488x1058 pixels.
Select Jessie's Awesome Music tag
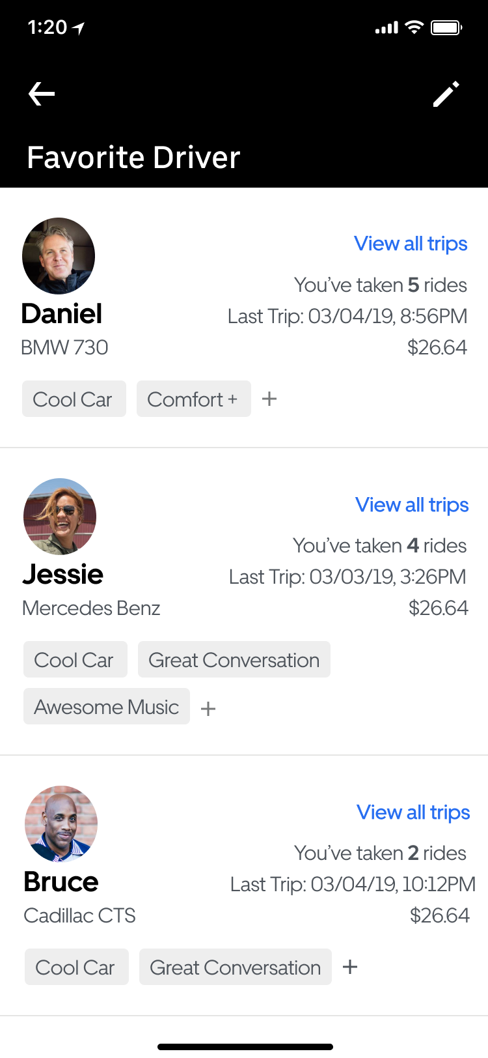107,707
